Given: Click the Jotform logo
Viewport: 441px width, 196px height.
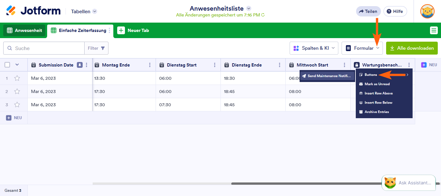Looking at the screenshot, I should click(33, 11).
